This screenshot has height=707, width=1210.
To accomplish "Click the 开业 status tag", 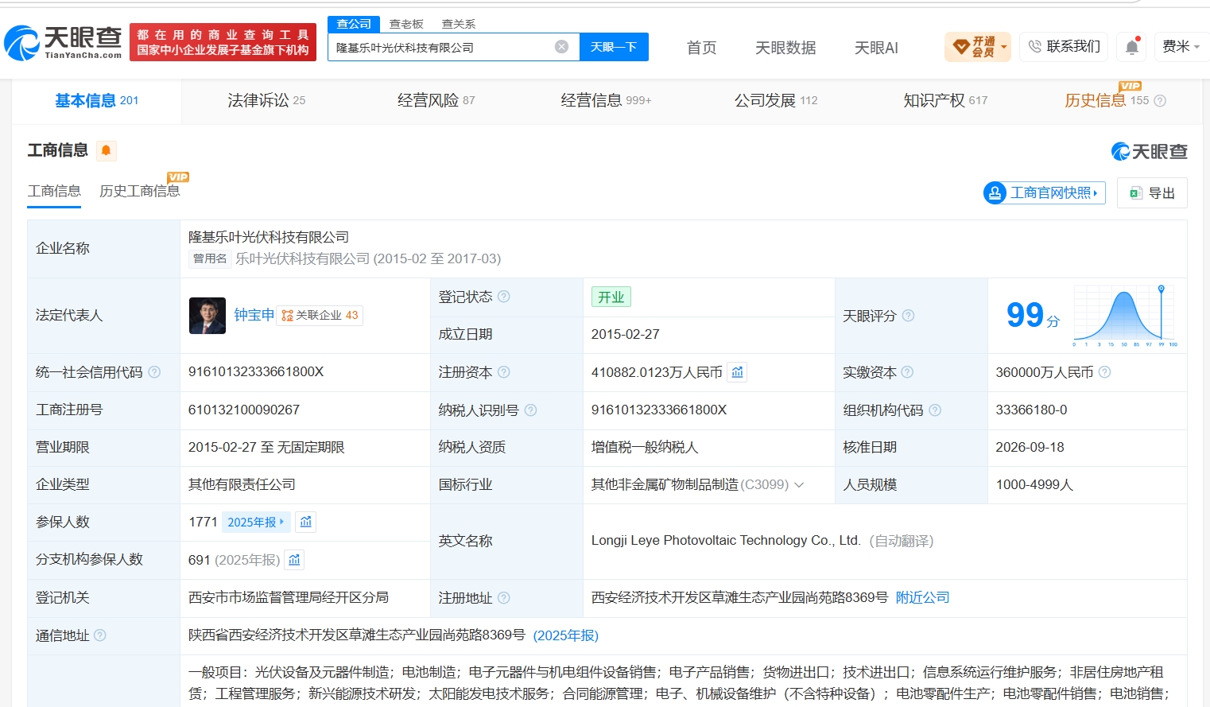I will point(611,297).
